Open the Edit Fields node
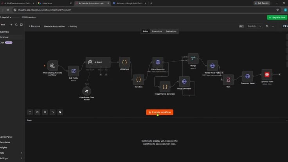 coord(74,71)
